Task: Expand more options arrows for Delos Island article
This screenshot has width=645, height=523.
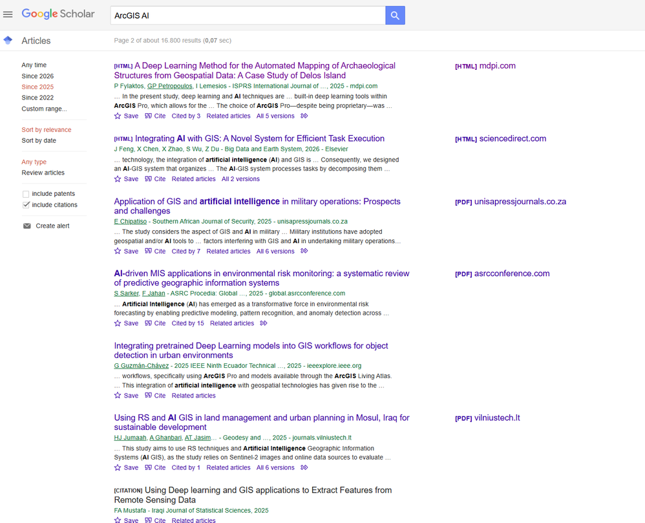Action: click(304, 116)
